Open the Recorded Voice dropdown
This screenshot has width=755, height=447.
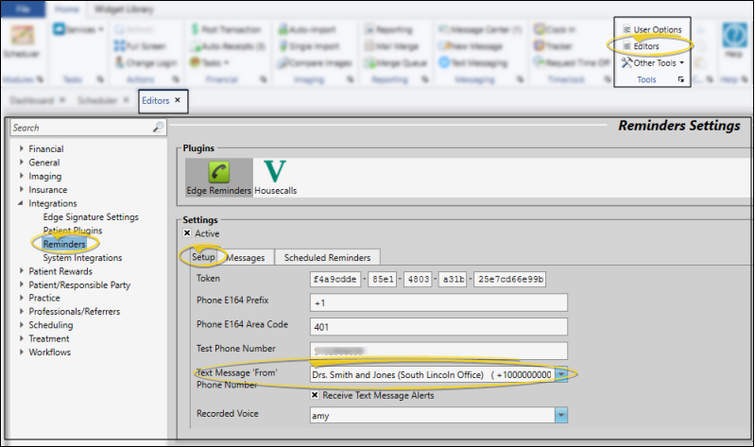pyautogui.click(x=561, y=415)
